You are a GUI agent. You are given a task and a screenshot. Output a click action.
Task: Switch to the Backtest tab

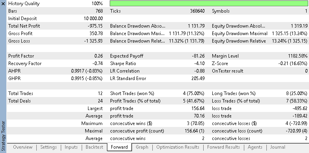click(x=94, y=147)
